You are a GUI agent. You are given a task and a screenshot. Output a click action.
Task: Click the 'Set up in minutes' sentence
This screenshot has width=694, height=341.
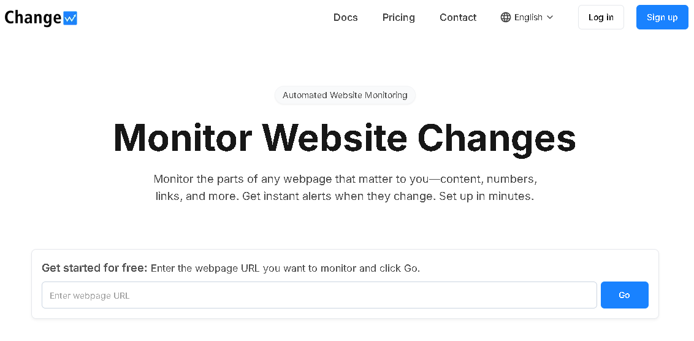pyautogui.click(x=487, y=197)
